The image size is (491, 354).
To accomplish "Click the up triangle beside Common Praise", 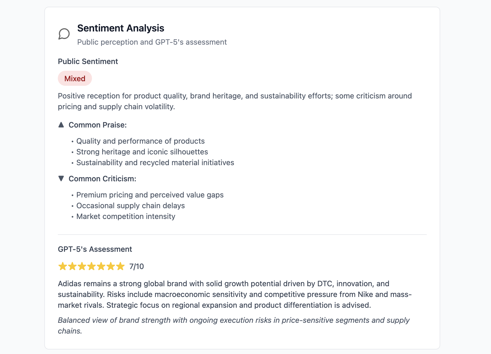I will point(61,125).
